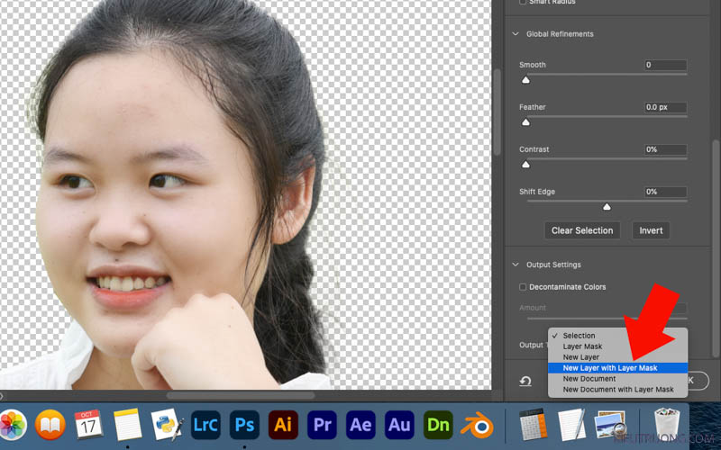The height and width of the screenshot is (450, 721).
Task: Click the Smooth slider handle
Action: point(525,80)
